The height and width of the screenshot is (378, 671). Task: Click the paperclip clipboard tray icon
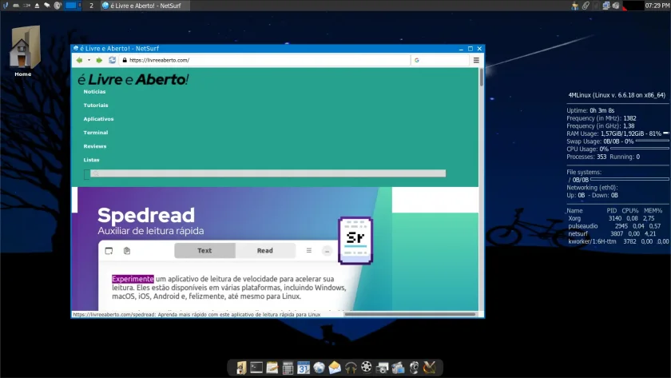[585, 6]
